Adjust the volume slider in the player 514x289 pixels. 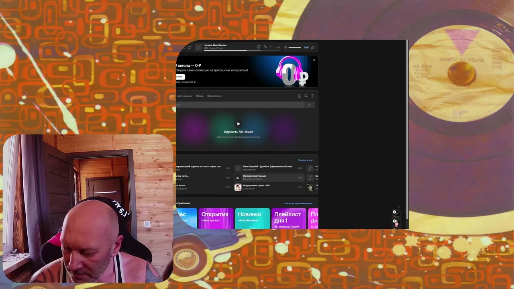click(295, 47)
